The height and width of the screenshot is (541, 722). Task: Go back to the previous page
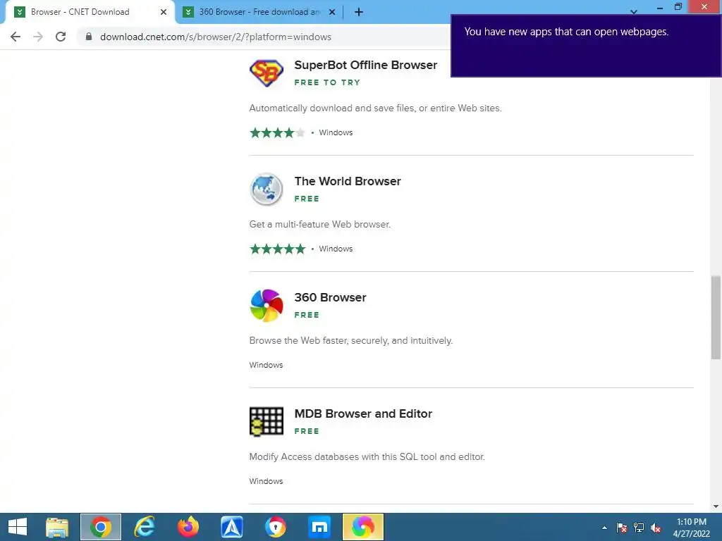click(16, 37)
